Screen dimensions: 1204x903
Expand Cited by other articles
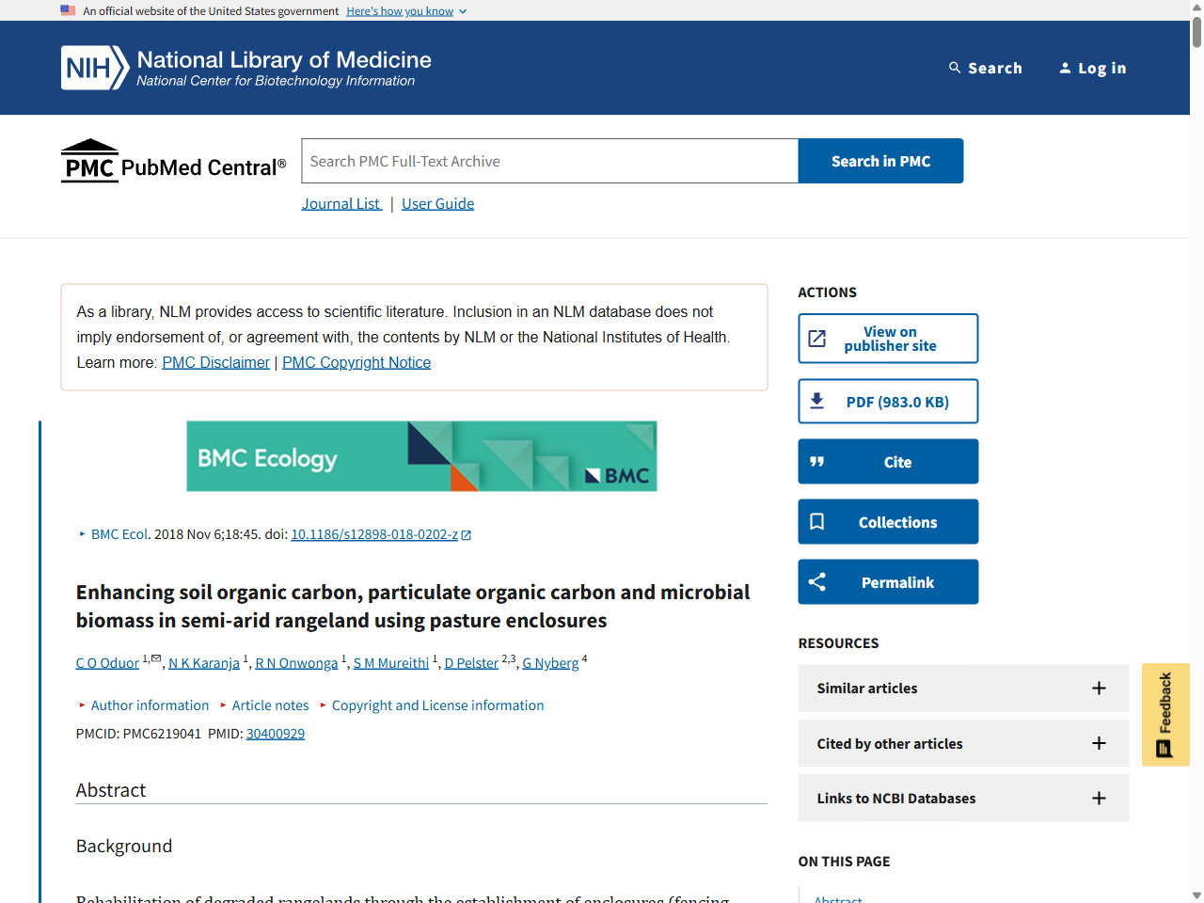click(x=1099, y=743)
